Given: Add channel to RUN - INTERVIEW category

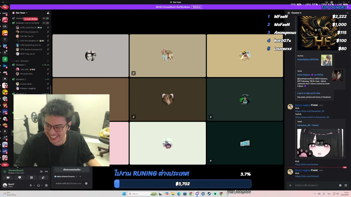Looking at the screenshot, I should [48, 61].
